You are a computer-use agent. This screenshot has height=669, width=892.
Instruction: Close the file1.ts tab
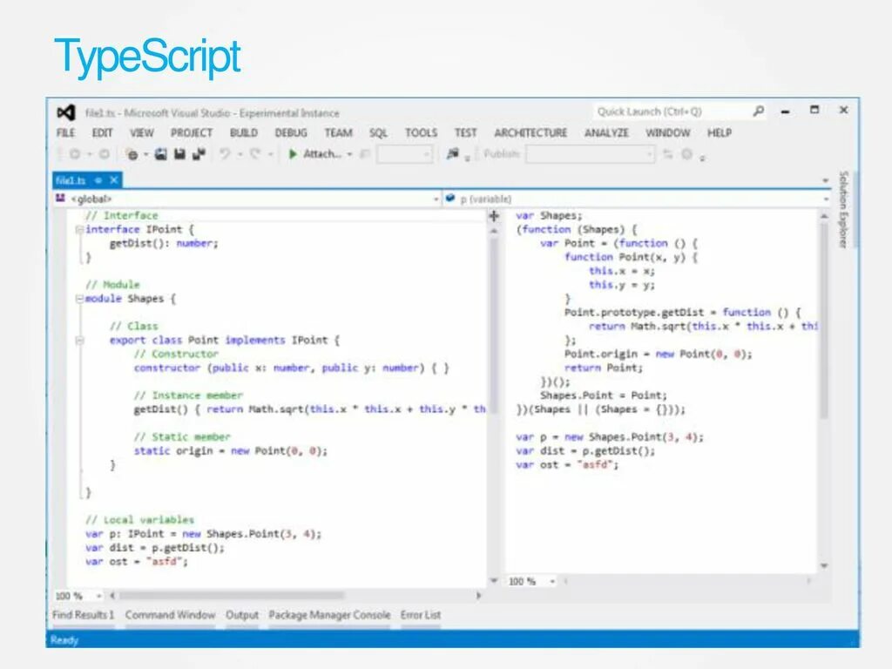[x=114, y=180]
